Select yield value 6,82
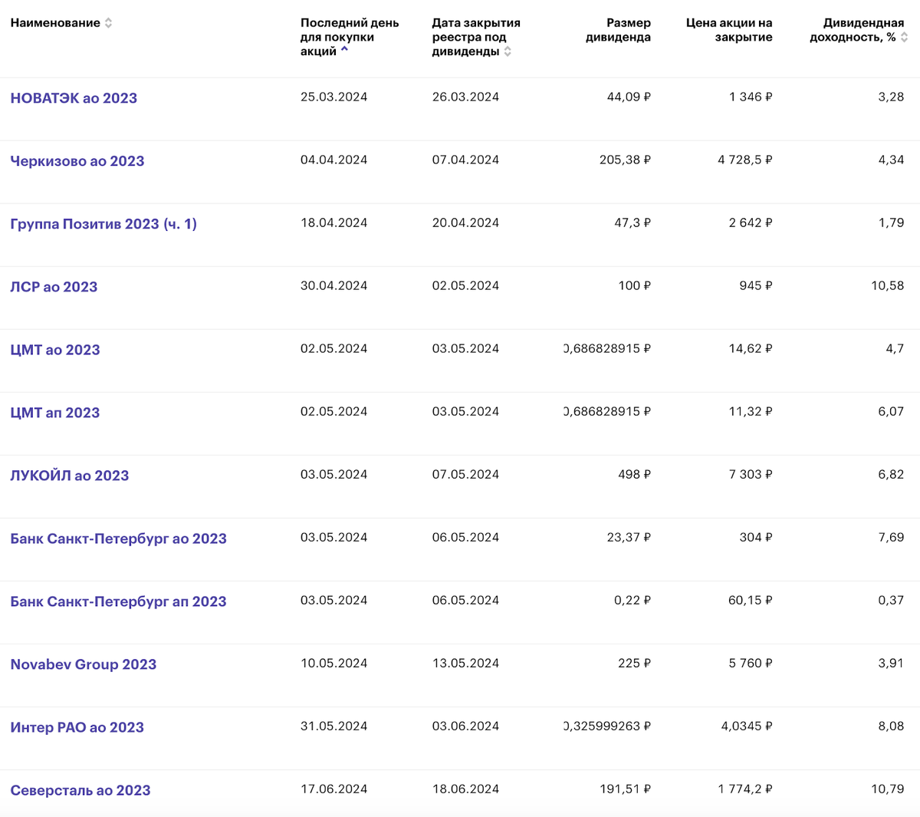The height and width of the screenshot is (817, 920). point(891,474)
